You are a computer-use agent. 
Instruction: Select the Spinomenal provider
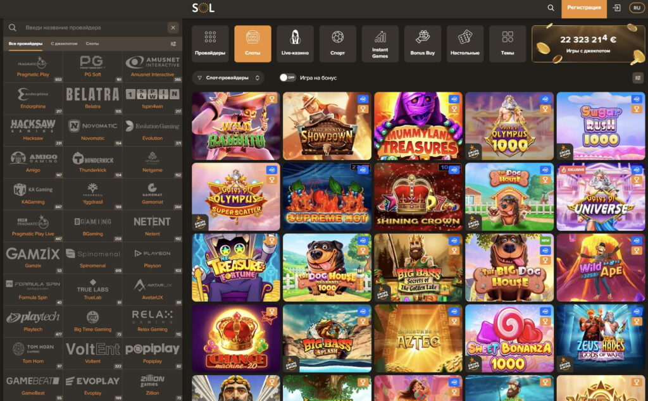click(92, 258)
